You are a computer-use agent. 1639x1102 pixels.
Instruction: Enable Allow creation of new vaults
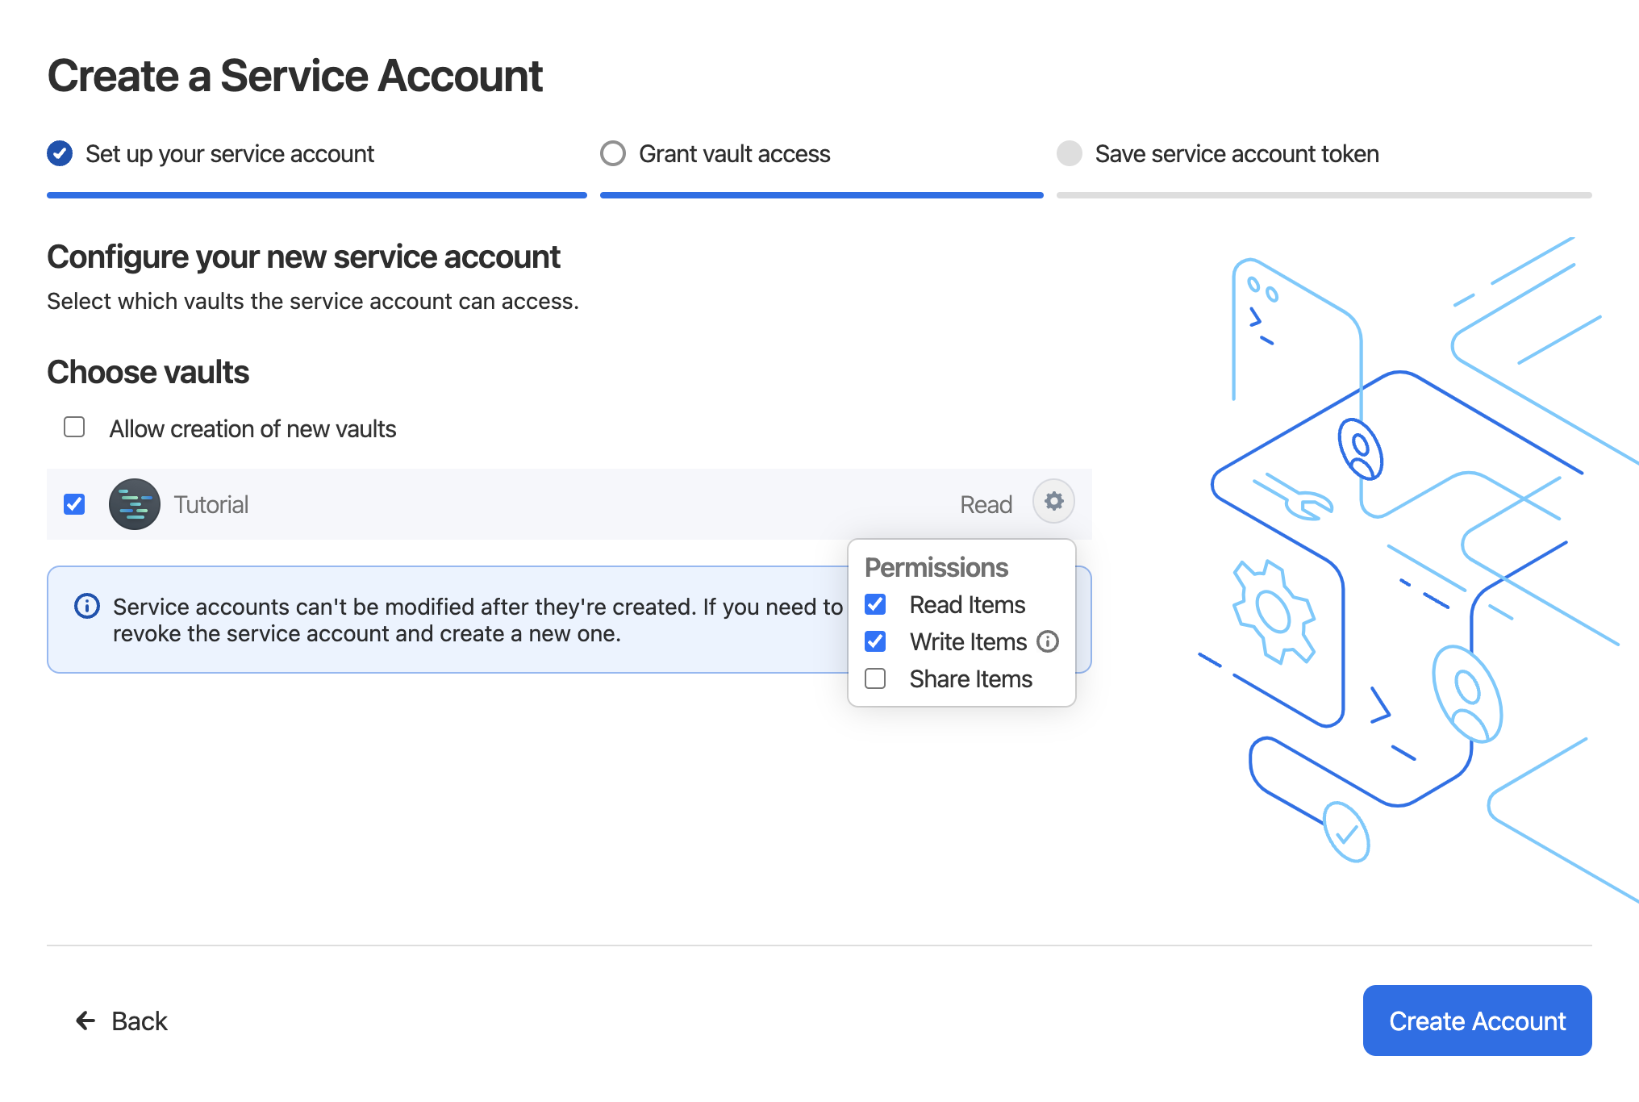tap(74, 427)
